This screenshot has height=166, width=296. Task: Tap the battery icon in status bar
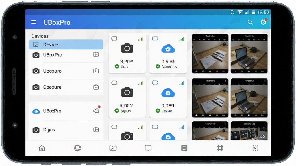254,12
